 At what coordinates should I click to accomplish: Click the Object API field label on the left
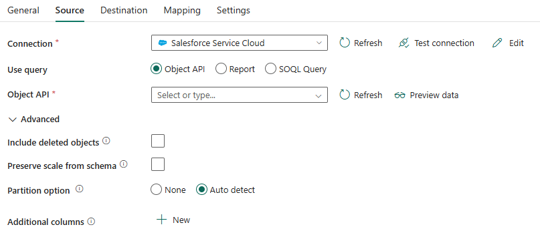28,95
